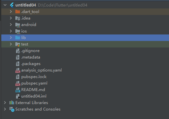The width and height of the screenshot is (169, 119).
Task: Expand the lib folder chevron
Action: coord(11,38)
